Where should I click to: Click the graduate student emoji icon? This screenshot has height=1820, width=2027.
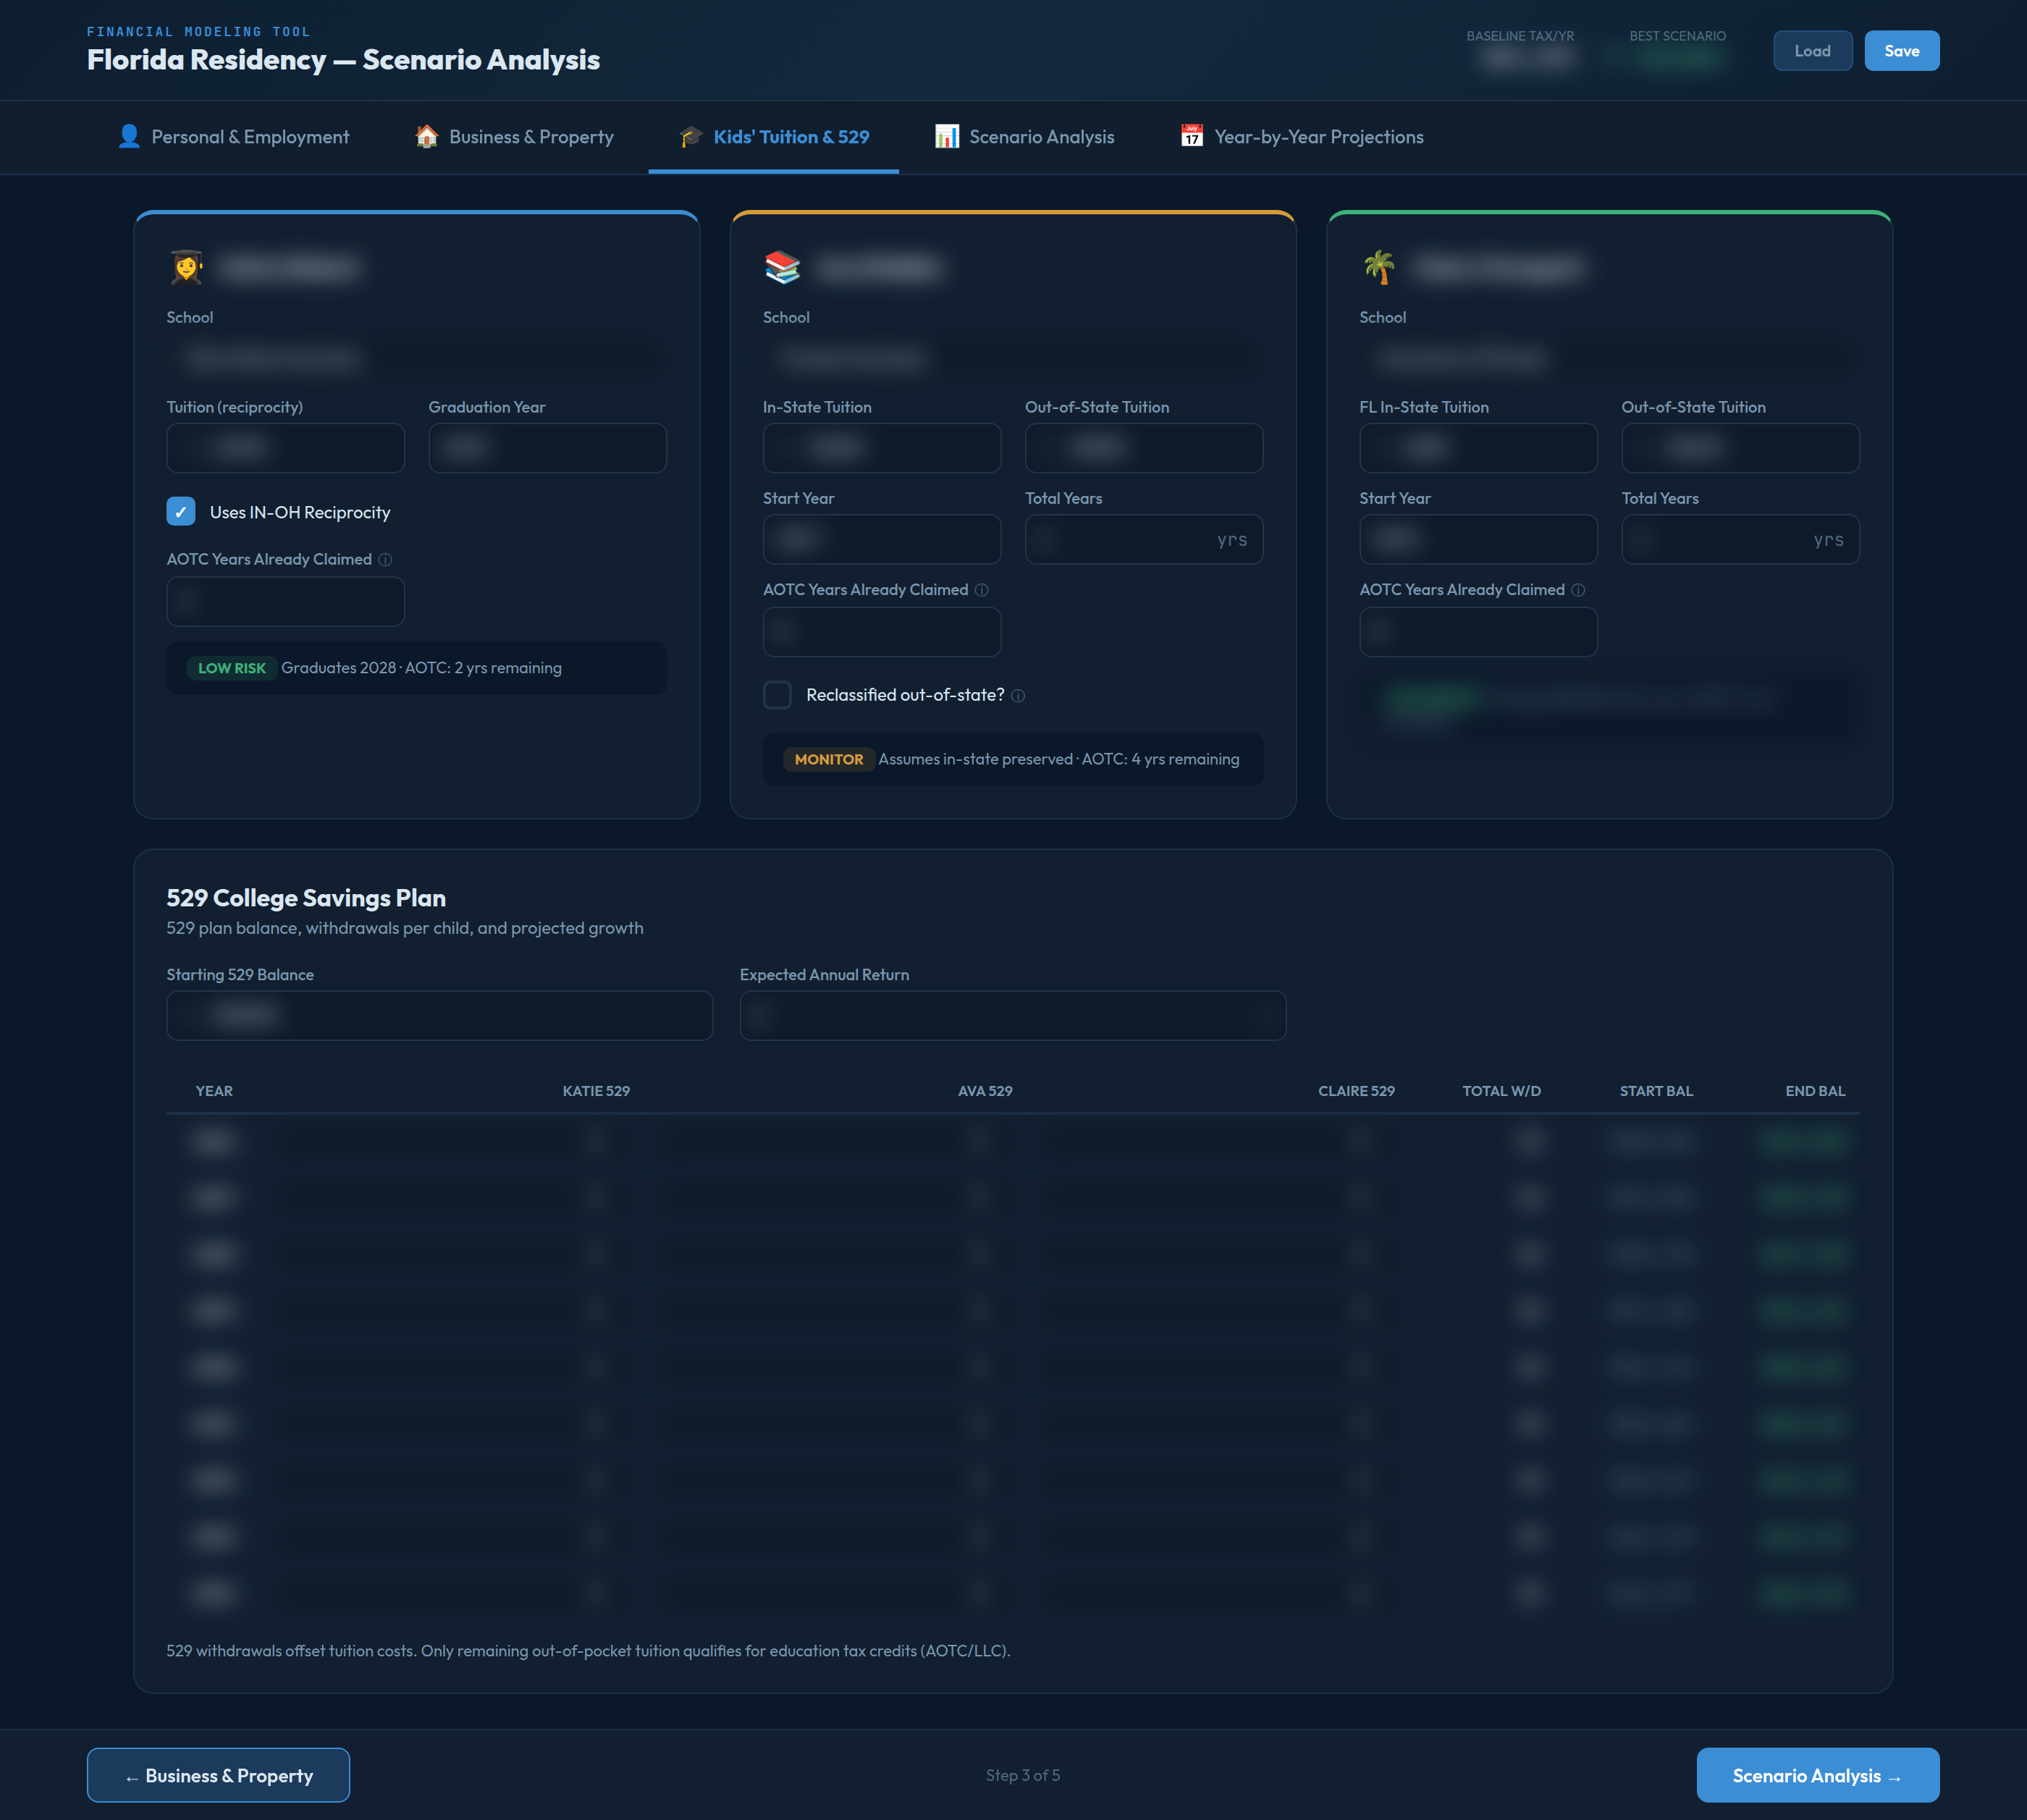point(187,267)
